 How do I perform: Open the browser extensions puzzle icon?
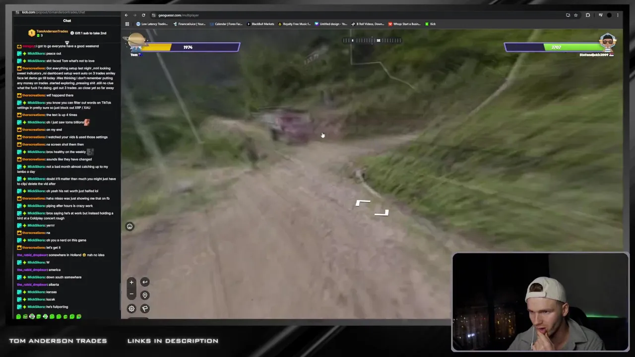(x=588, y=15)
